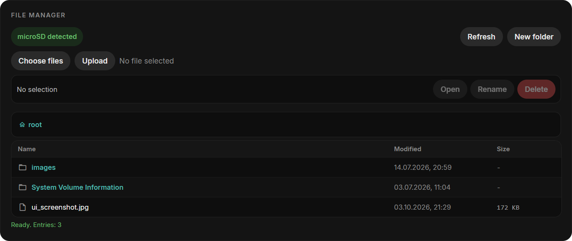The image size is (572, 241).
Task: Click the Modified column header
Action: pos(408,149)
